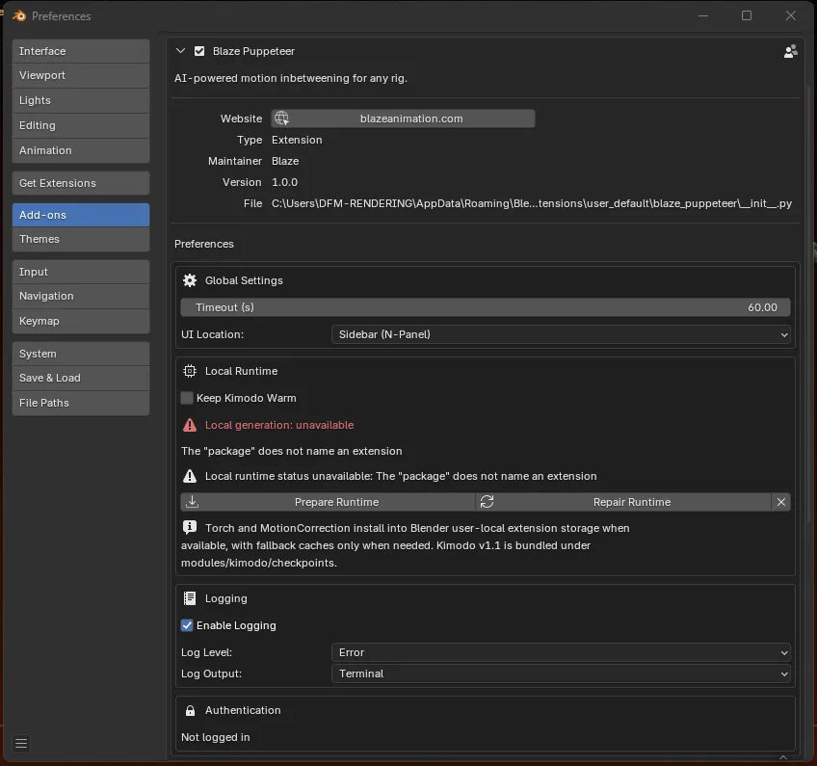Click the Type value 'Extension'

tap(297, 140)
